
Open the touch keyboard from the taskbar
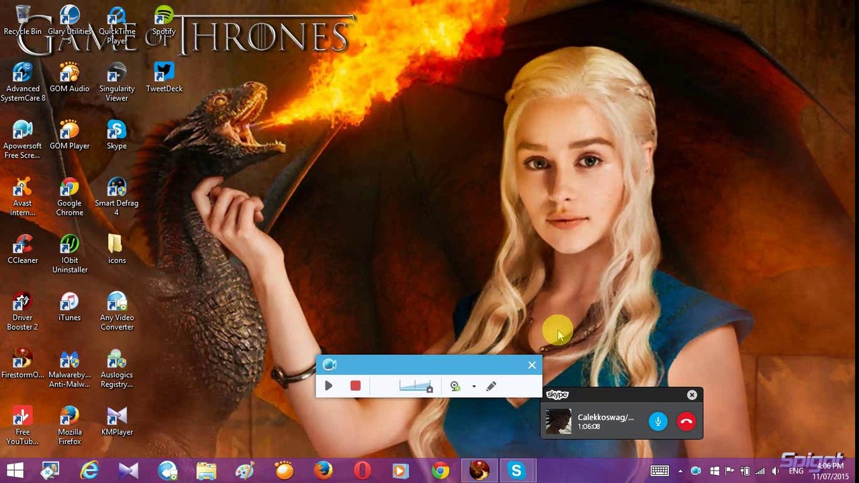coord(659,471)
